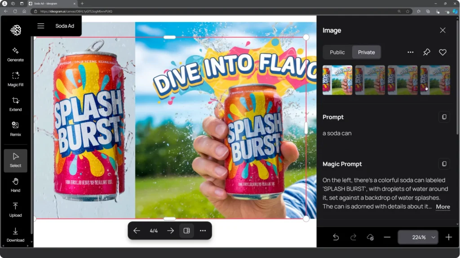Toggle the side panel layout icon
This screenshot has width=460, height=258.
[186, 231]
